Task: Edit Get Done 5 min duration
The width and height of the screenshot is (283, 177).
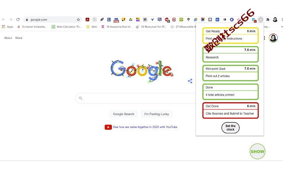Action: [251, 106]
